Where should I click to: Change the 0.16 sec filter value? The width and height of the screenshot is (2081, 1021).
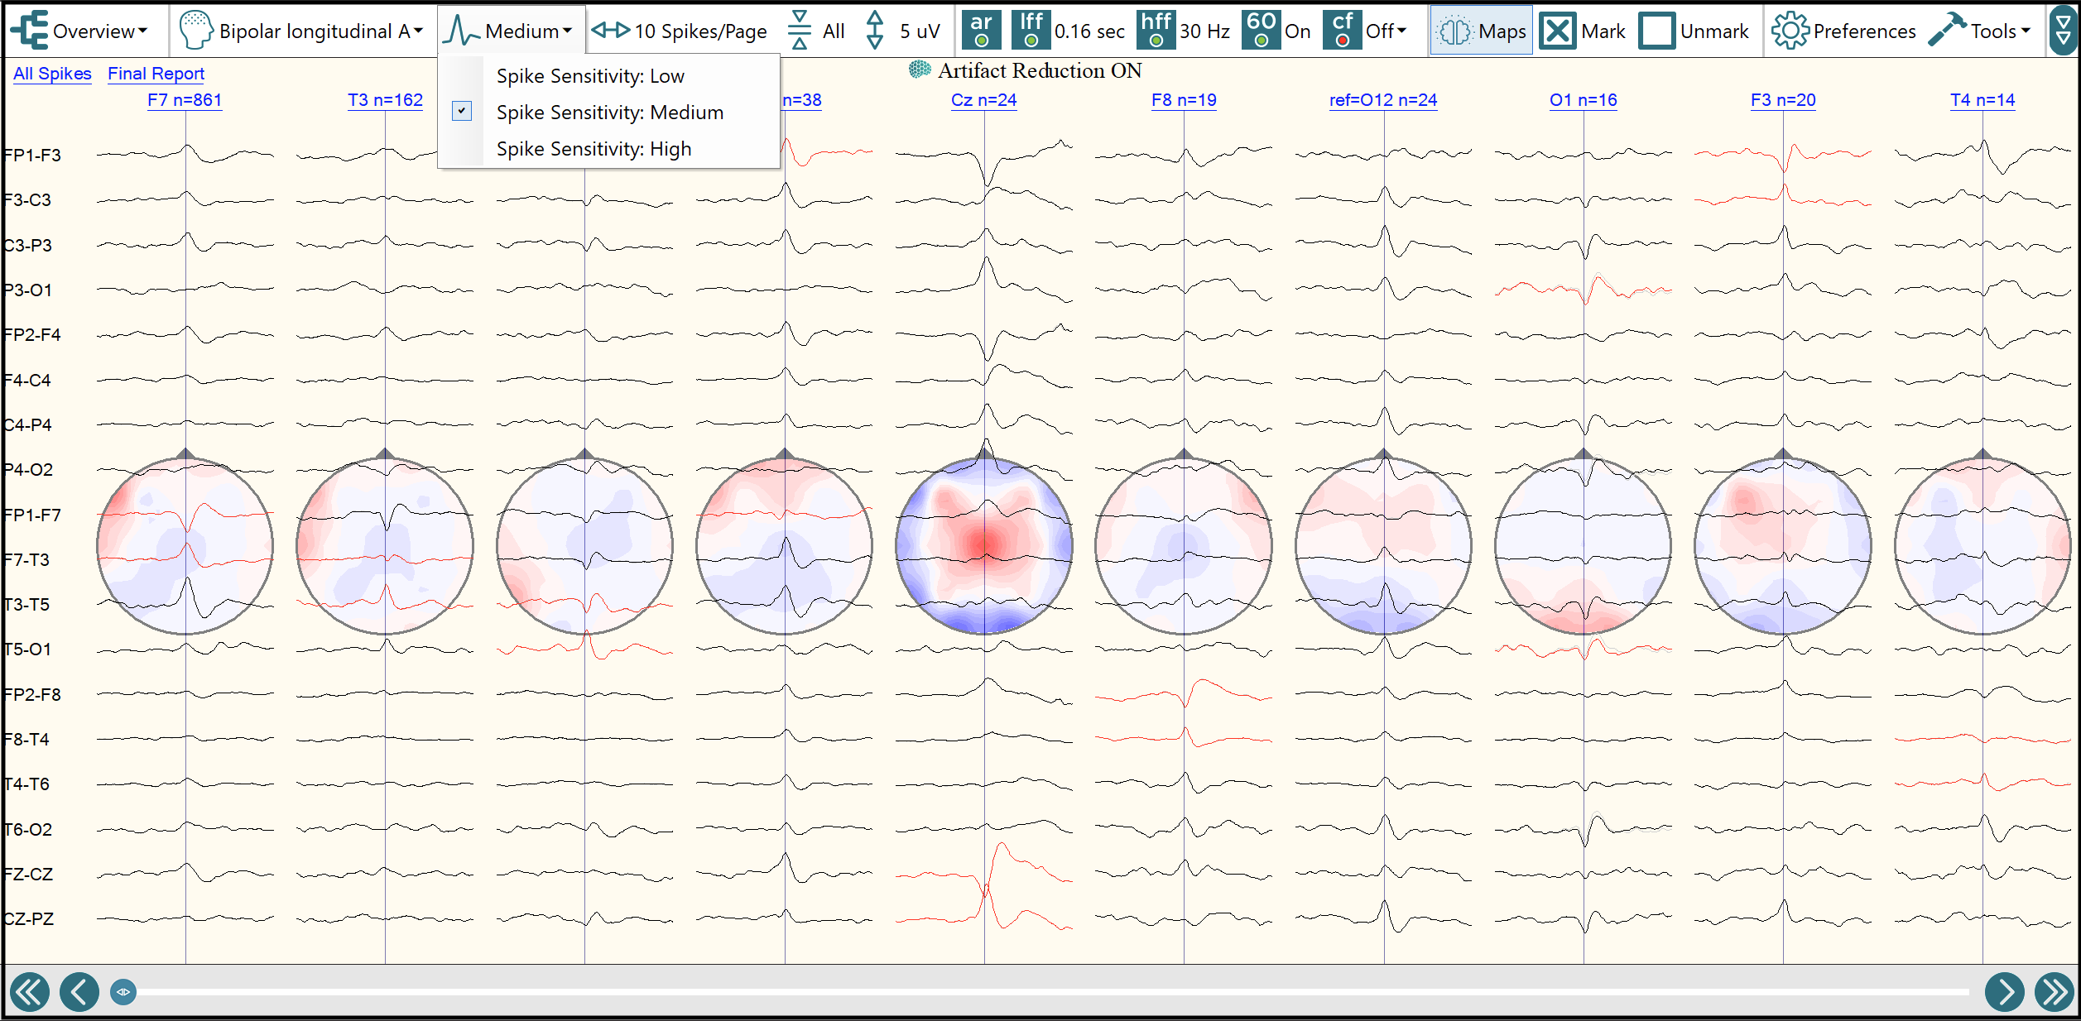tap(1089, 31)
